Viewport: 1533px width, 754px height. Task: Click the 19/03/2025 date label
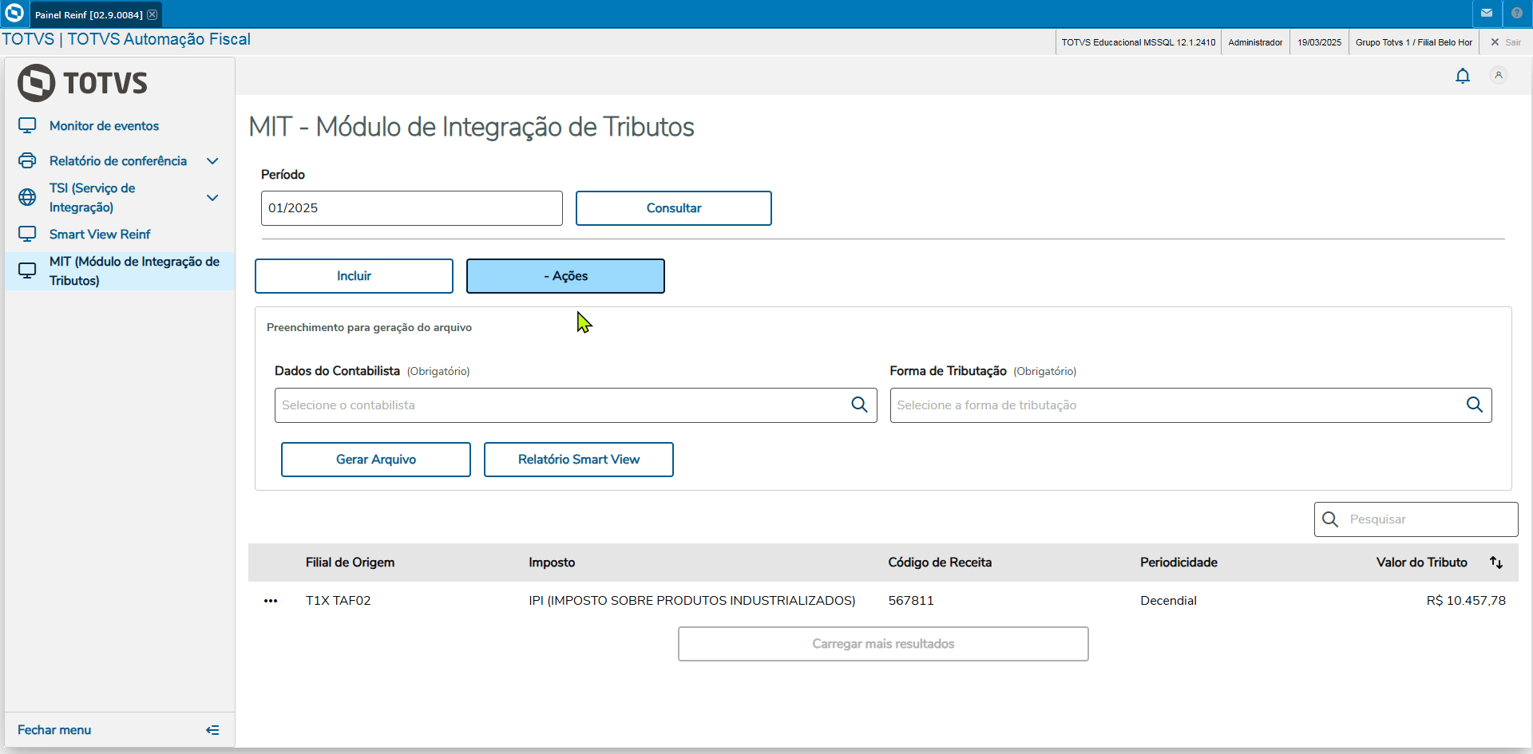1319,42
